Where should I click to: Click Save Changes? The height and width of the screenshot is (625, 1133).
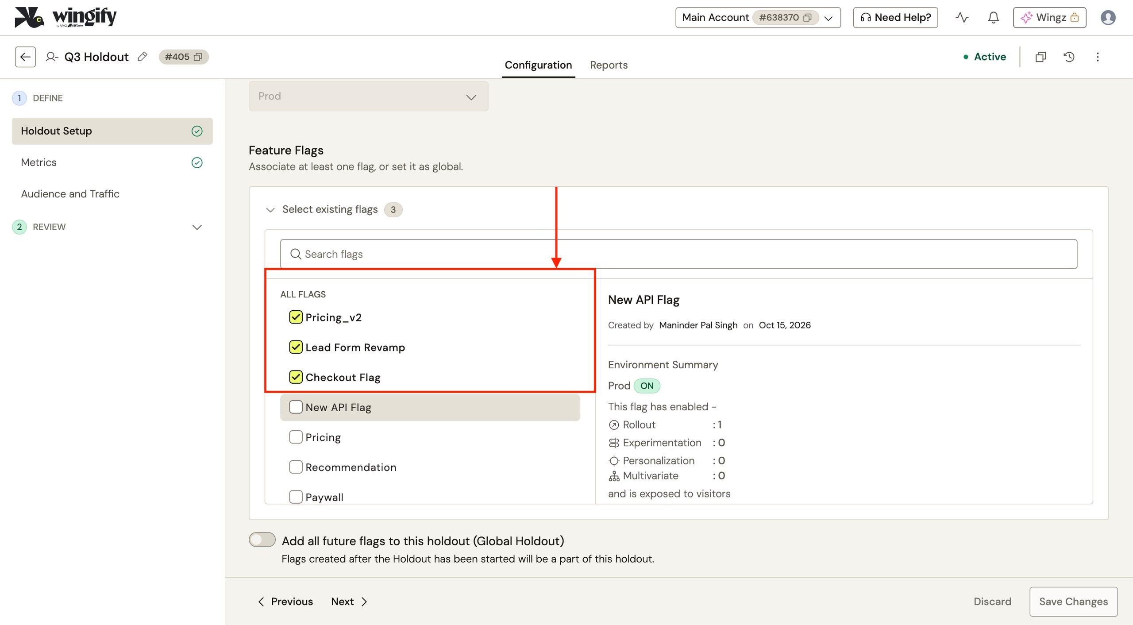coord(1073,602)
